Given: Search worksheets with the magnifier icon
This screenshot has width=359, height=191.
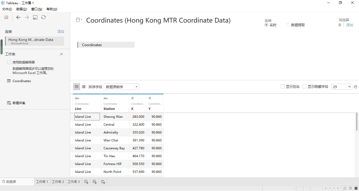Looking at the screenshot, I should 61,54.
